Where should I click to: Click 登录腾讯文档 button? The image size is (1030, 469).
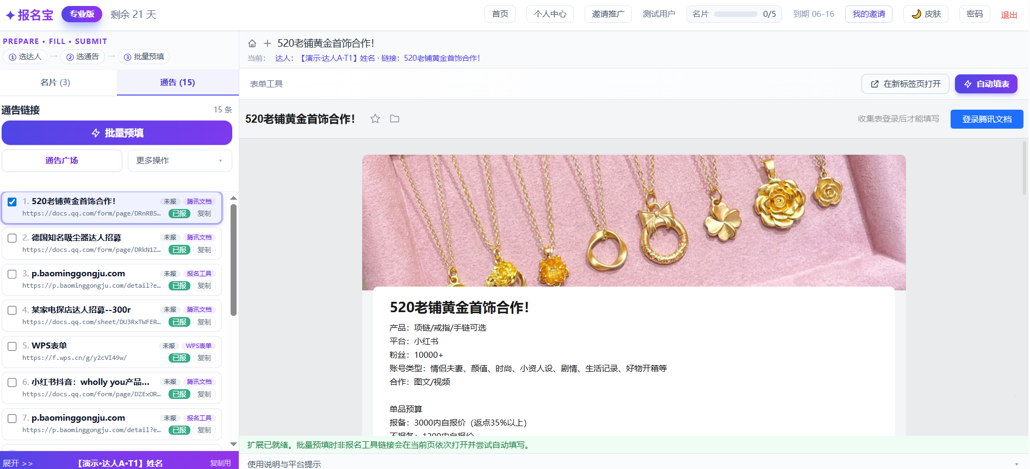(986, 119)
